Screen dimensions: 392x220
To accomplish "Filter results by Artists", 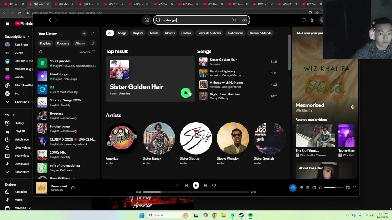I will [x=154, y=33].
